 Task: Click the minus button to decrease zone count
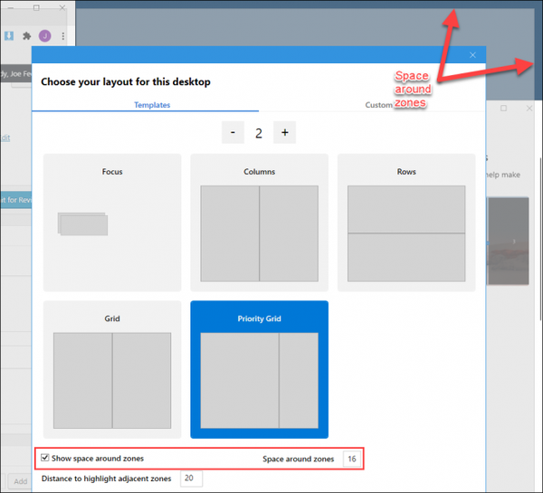tap(233, 133)
